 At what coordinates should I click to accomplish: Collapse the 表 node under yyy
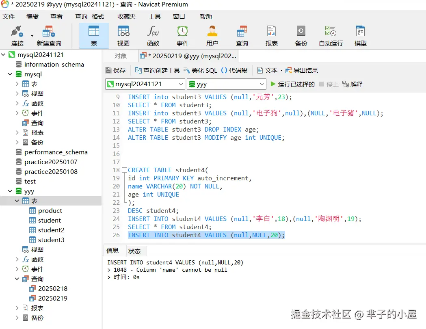click(17, 201)
